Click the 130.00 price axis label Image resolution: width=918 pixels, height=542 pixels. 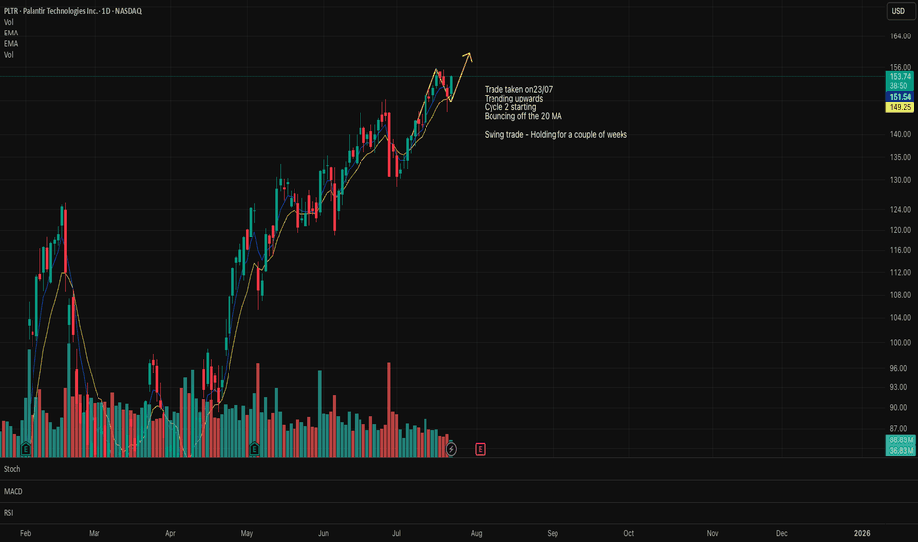[900, 180]
